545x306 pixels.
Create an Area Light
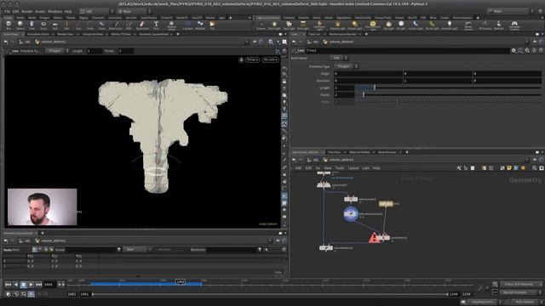(x=303, y=25)
